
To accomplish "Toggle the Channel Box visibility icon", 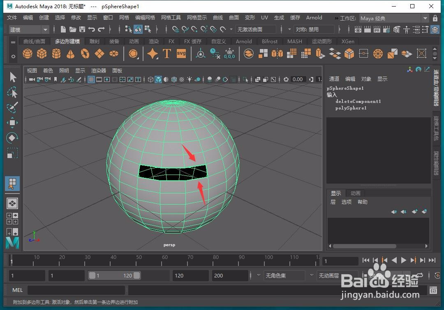I will 435,29.
